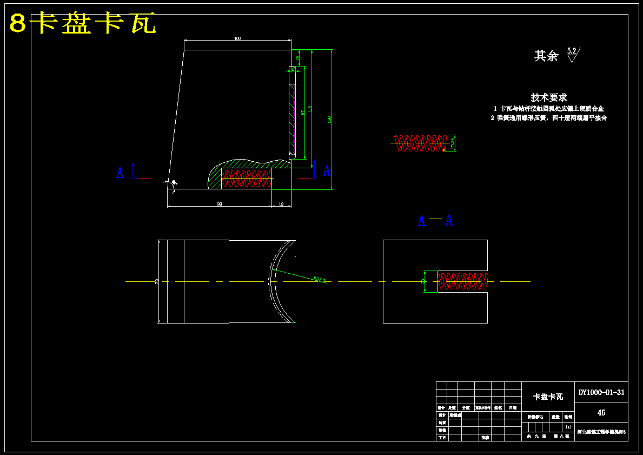Viewport: 643px width, 455px height.
Task: Select '卡盘卡瓦' in the title block
Action: pos(548,397)
